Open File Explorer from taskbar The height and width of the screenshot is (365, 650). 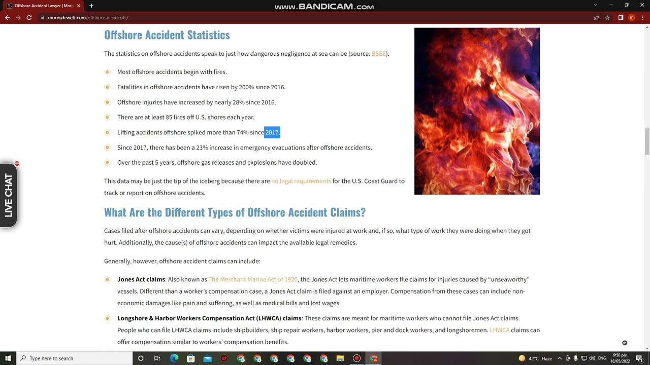[x=340, y=358]
